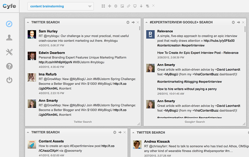This screenshot has width=249, height=157.
Task: Click the link share icon in toolbar
Action: click(x=129, y=6)
